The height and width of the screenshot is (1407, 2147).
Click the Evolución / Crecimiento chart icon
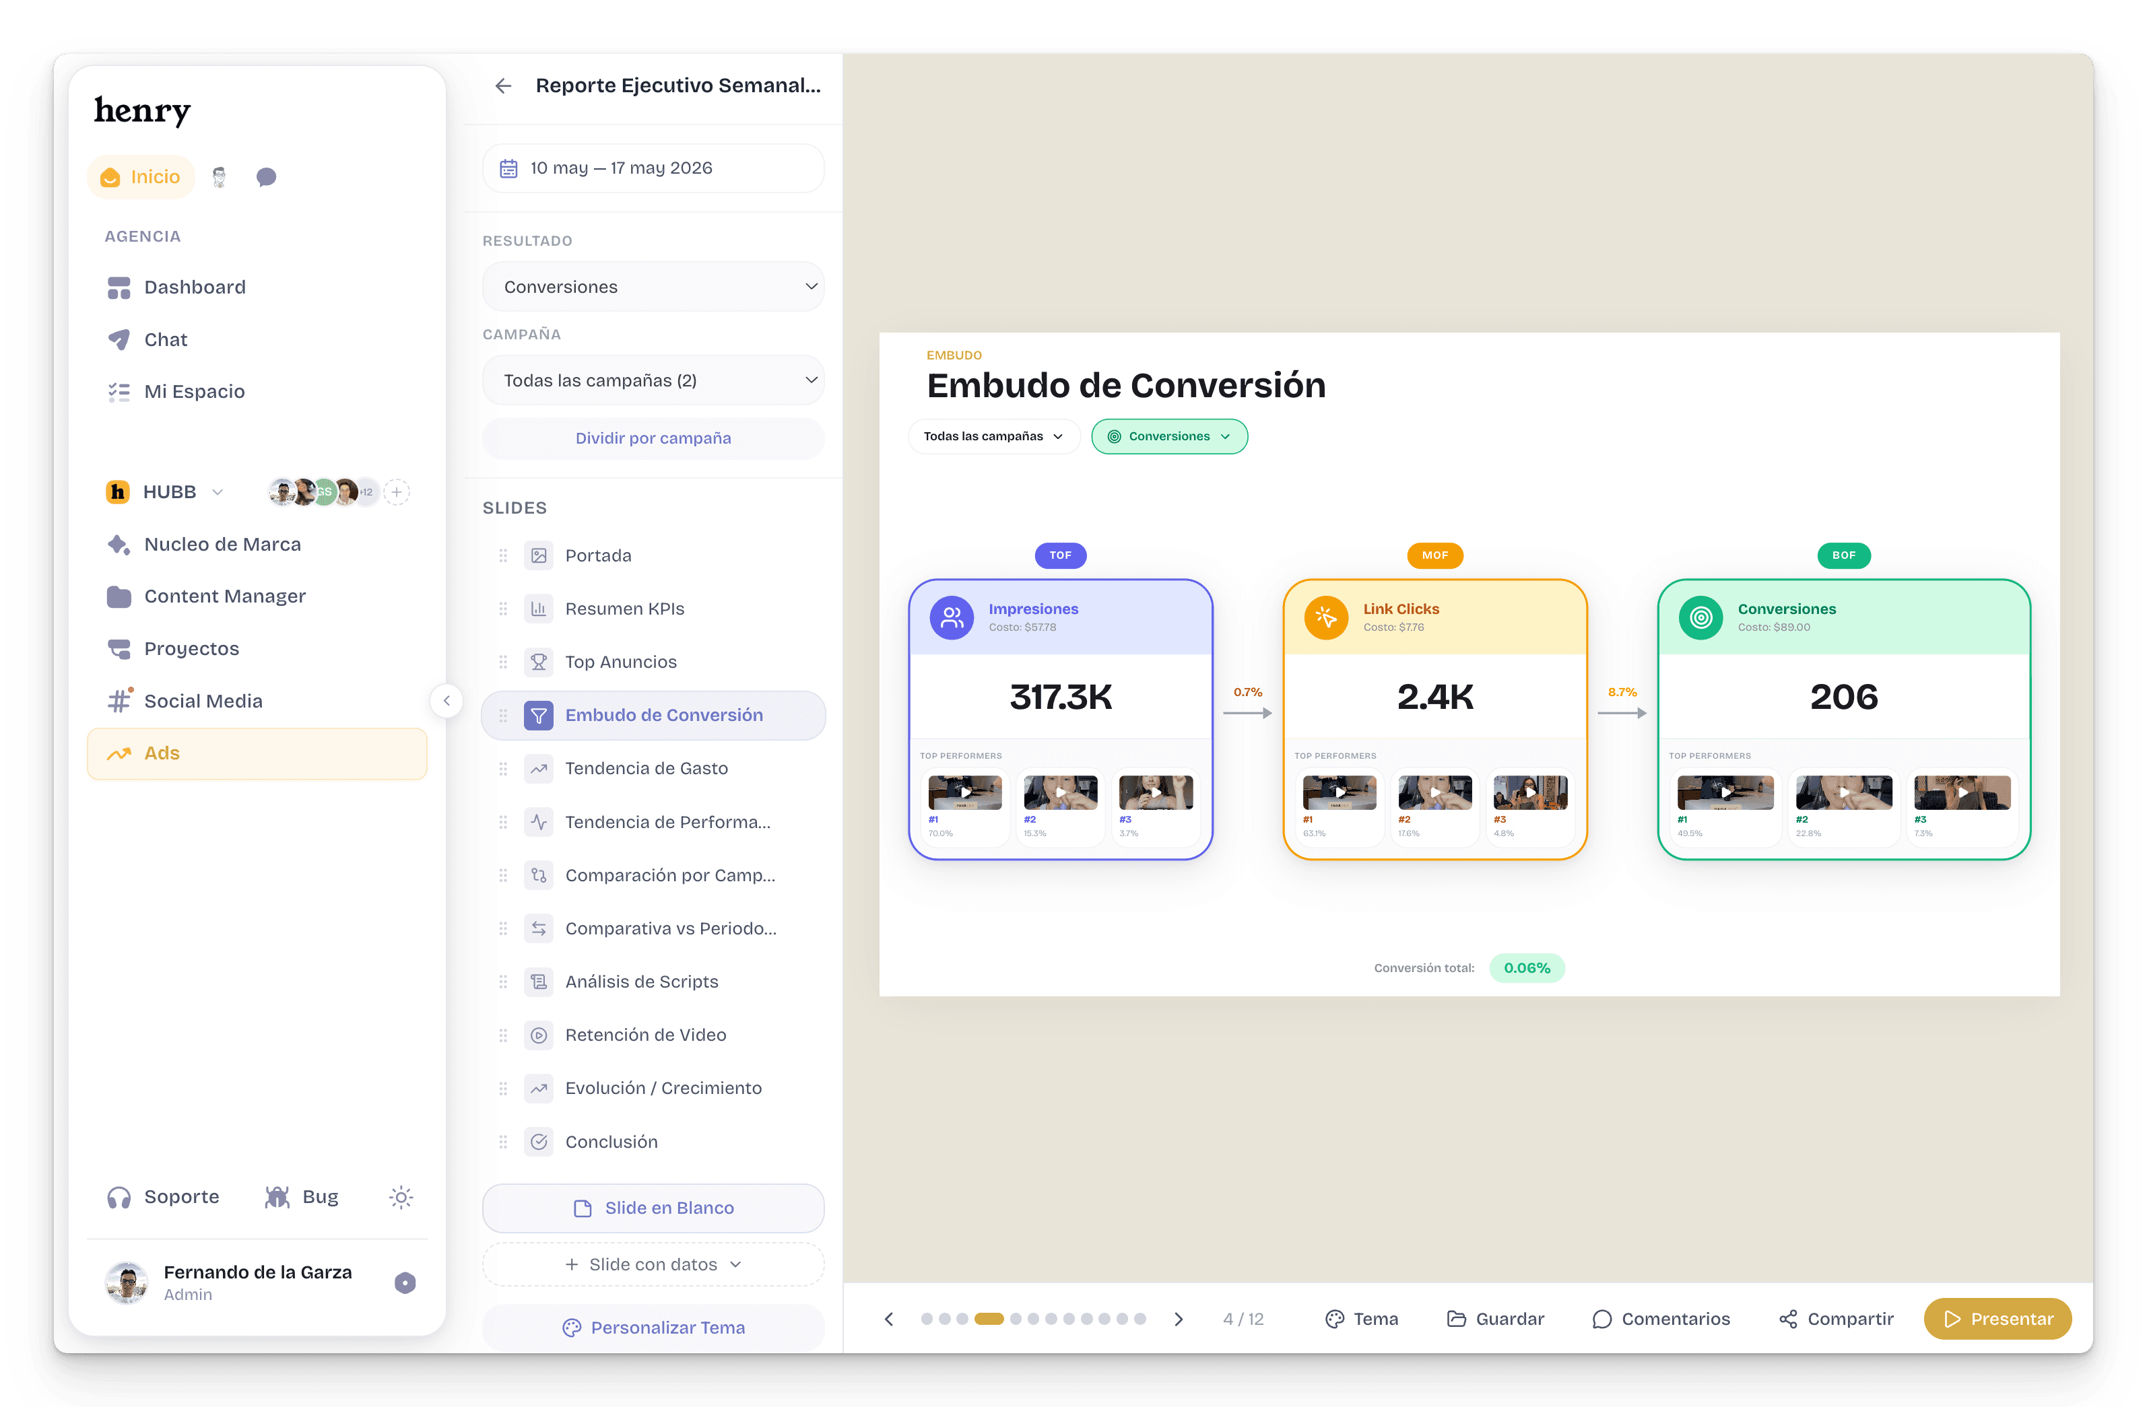539,1088
